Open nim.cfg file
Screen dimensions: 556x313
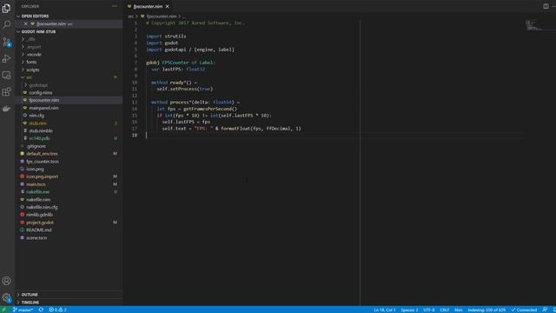click(x=36, y=116)
